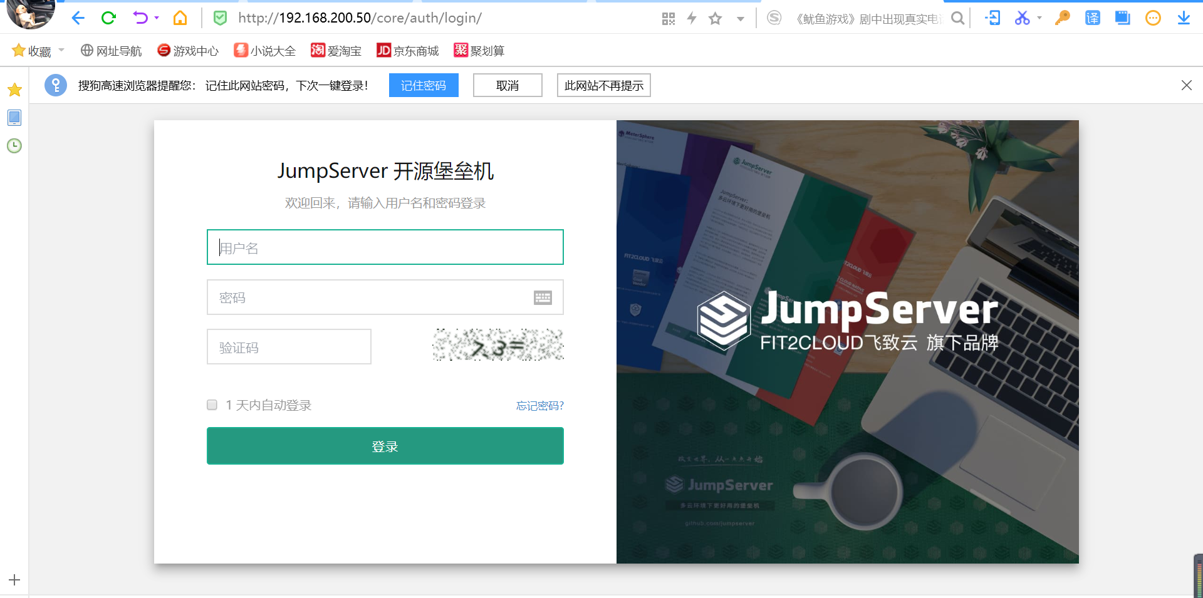
Task: Check 1 天内自动登录 checkbox
Action: 212,405
